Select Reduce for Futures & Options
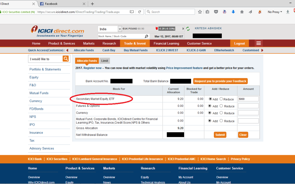The width and height of the screenshot is (295, 184). [221, 106]
